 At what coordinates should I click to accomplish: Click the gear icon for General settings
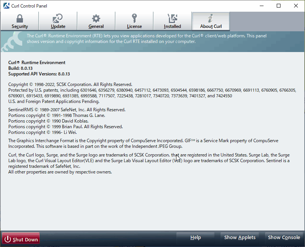pyautogui.click(x=96, y=18)
